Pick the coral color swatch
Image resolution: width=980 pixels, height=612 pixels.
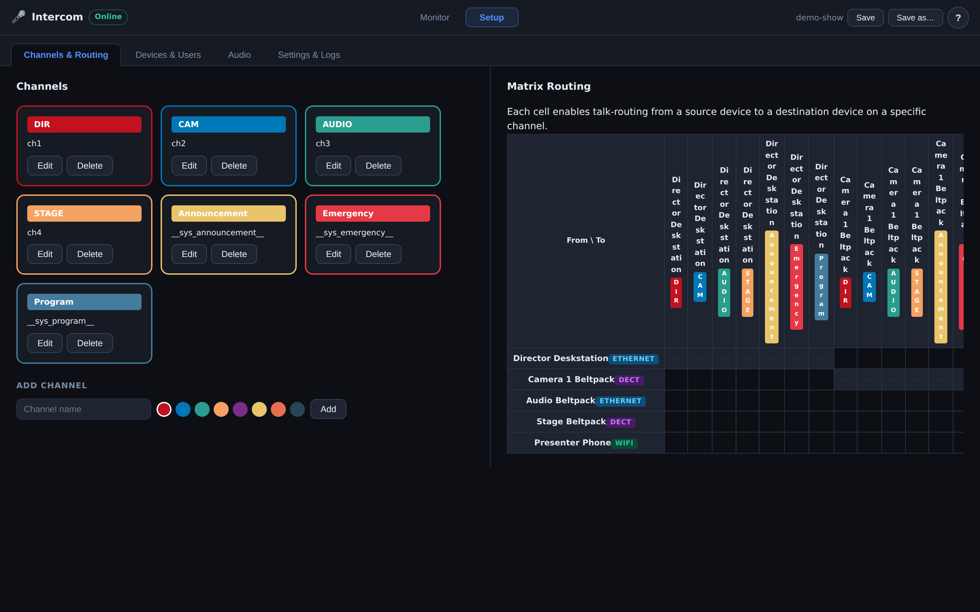(278, 409)
